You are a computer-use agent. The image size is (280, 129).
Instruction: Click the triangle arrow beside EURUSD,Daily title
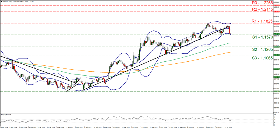click(x=1, y=1)
